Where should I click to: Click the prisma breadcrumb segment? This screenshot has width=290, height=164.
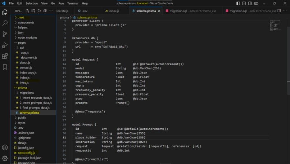point(64,17)
